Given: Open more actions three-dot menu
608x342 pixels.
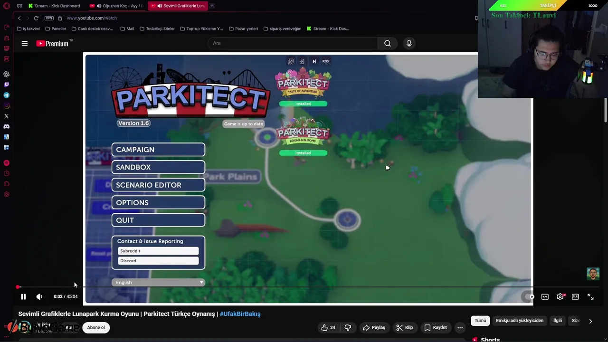Looking at the screenshot, I should (x=460, y=327).
